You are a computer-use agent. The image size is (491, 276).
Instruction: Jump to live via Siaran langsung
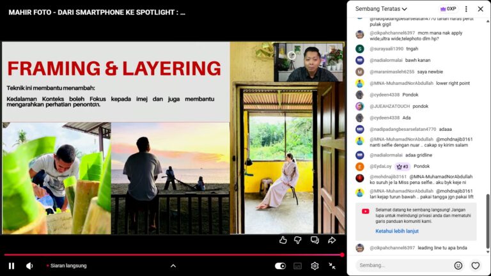pos(68,266)
